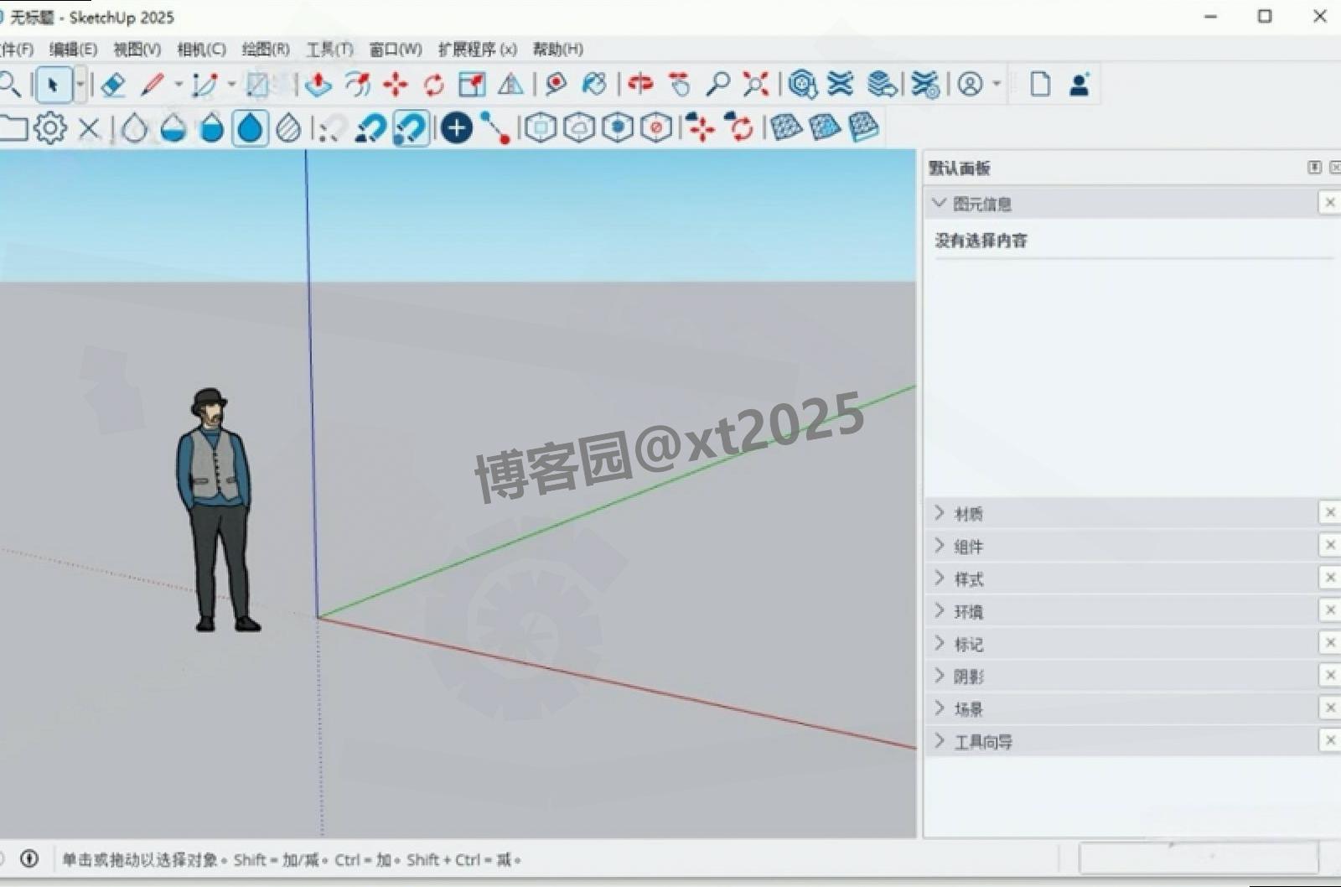
Task: Click the cloud rotate arrows icon
Action: (x=740, y=128)
